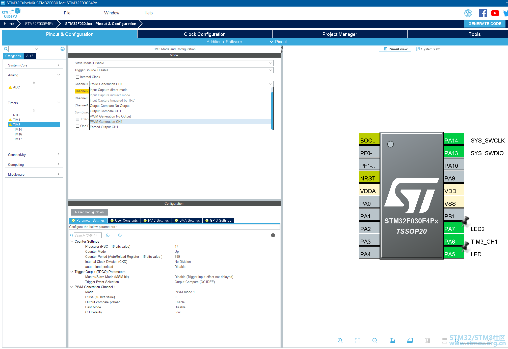Enable the Internal Clock checkbox

pos(77,77)
